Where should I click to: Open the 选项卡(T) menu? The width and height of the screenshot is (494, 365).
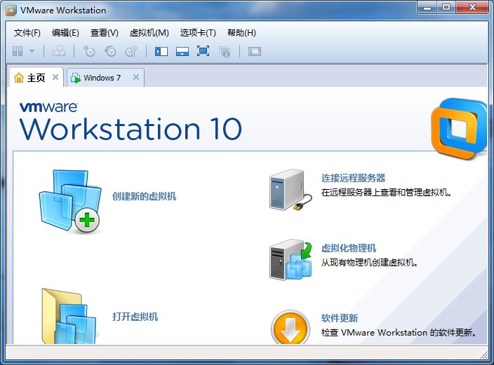click(x=198, y=33)
